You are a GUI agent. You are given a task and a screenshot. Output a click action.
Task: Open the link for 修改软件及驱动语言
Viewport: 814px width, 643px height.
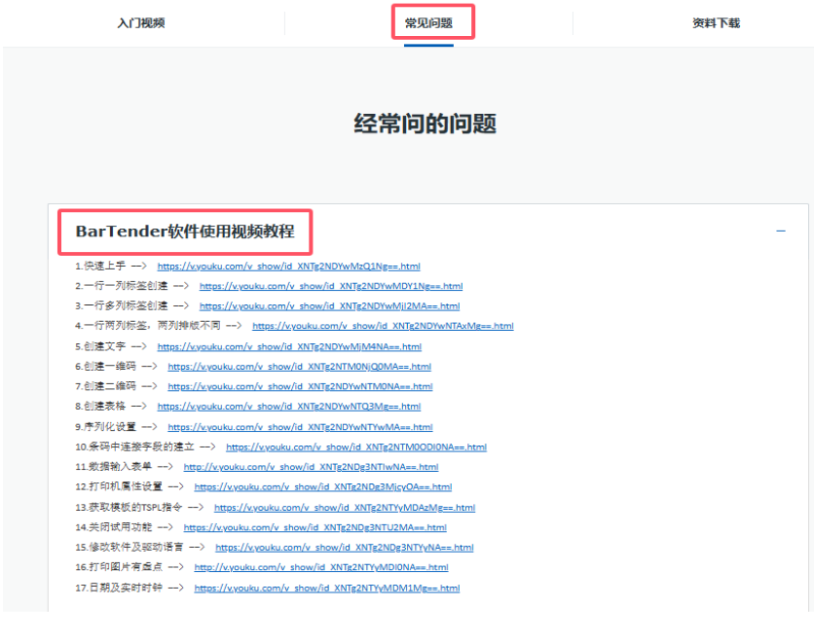coord(344,547)
